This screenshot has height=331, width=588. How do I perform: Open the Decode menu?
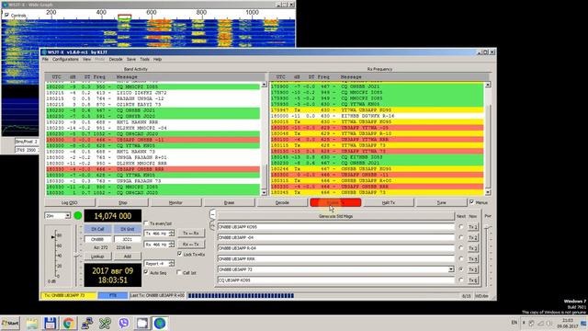pos(116,59)
